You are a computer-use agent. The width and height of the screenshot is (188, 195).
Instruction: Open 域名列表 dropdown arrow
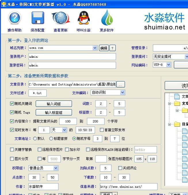(x=95, y=48)
